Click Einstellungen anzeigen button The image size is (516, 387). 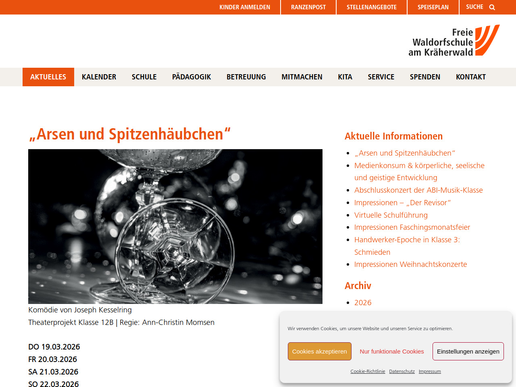pos(468,351)
